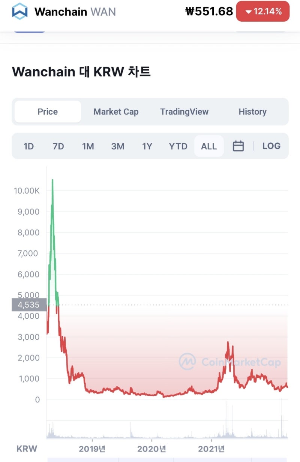Select the ALL time range
Image resolution: width=300 pixels, height=462 pixels.
208,146
